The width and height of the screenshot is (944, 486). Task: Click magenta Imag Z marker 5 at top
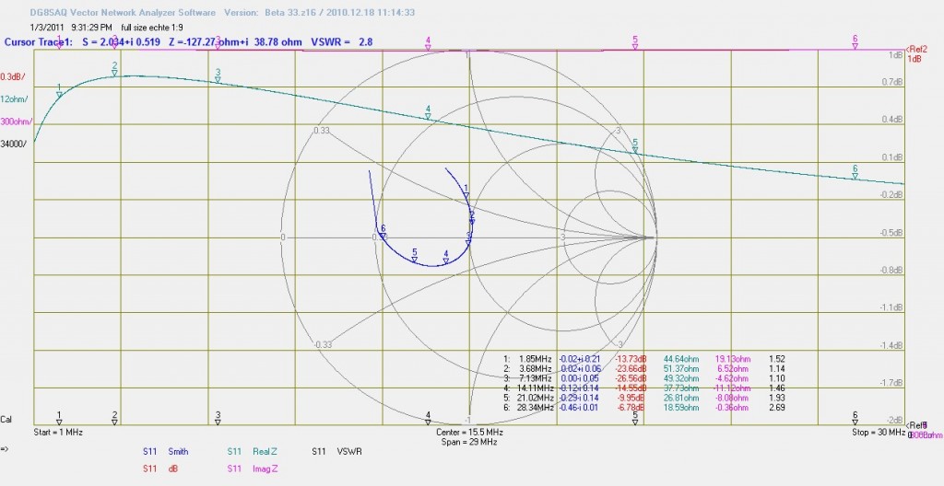pyautogui.click(x=635, y=42)
